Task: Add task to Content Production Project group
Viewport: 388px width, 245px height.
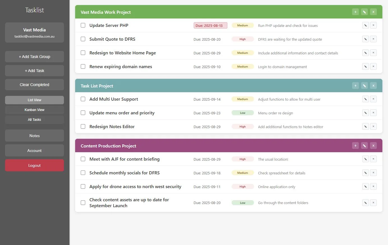Action: (355, 145)
